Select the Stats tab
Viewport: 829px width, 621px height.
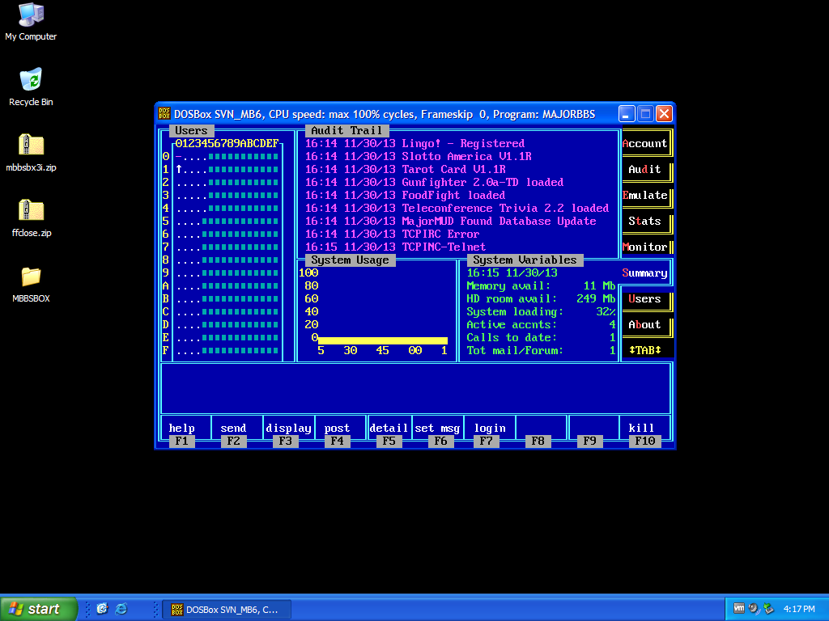[645, 222]
